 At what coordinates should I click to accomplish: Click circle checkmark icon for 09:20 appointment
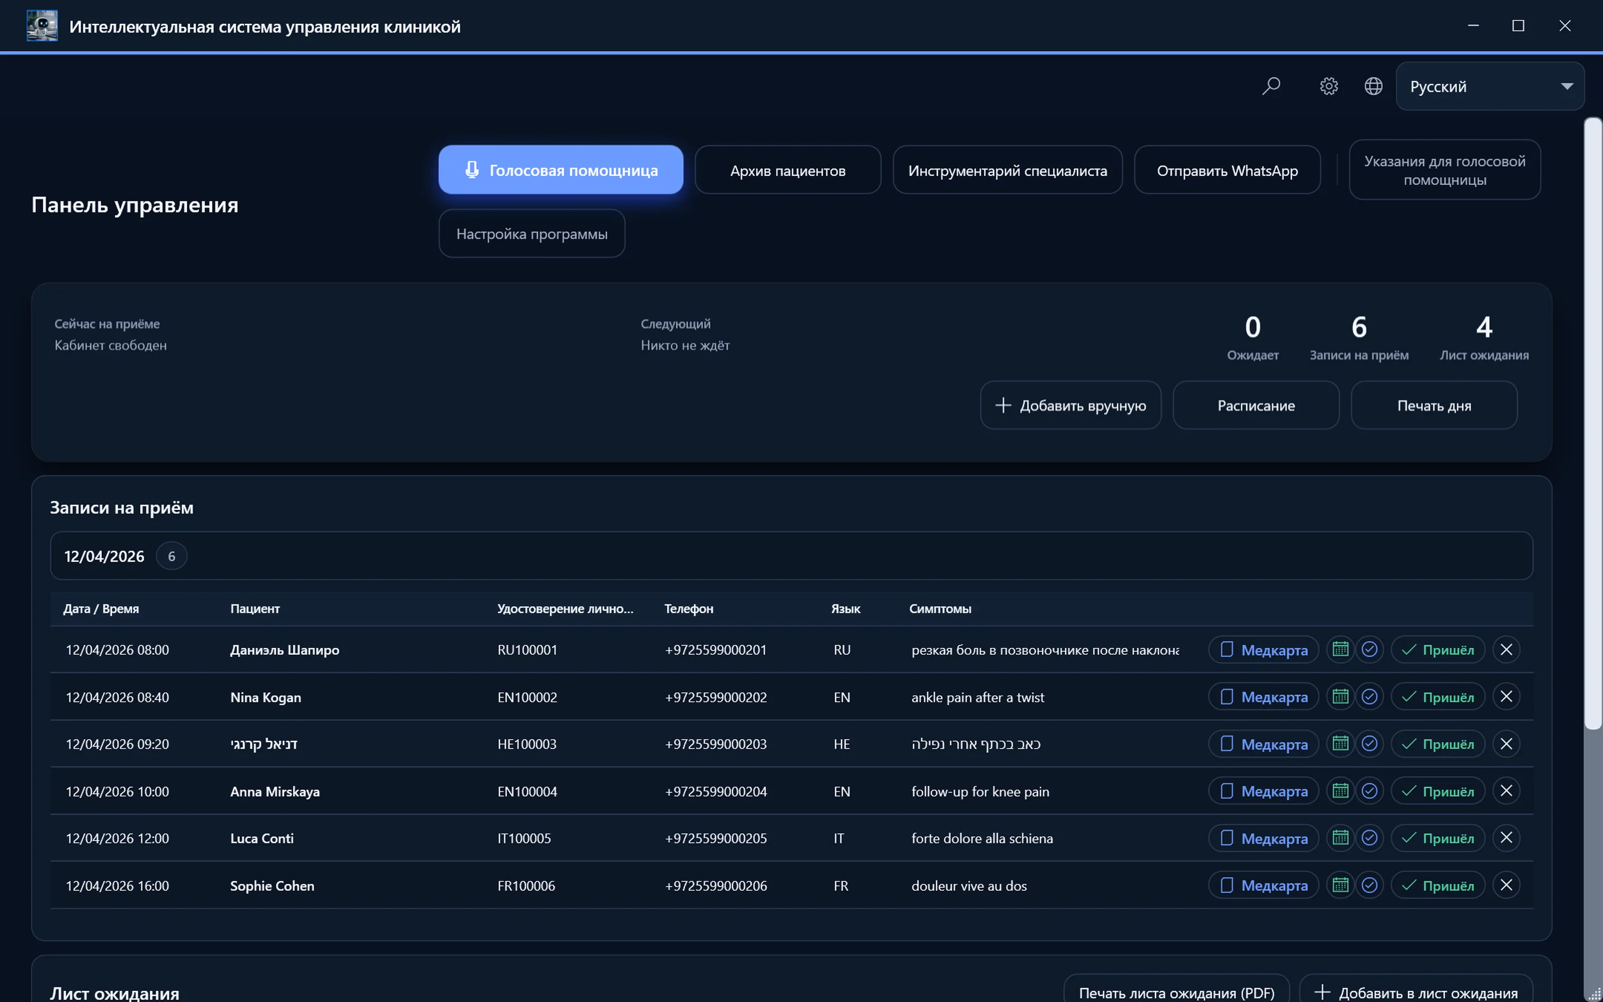point(1369,744)
